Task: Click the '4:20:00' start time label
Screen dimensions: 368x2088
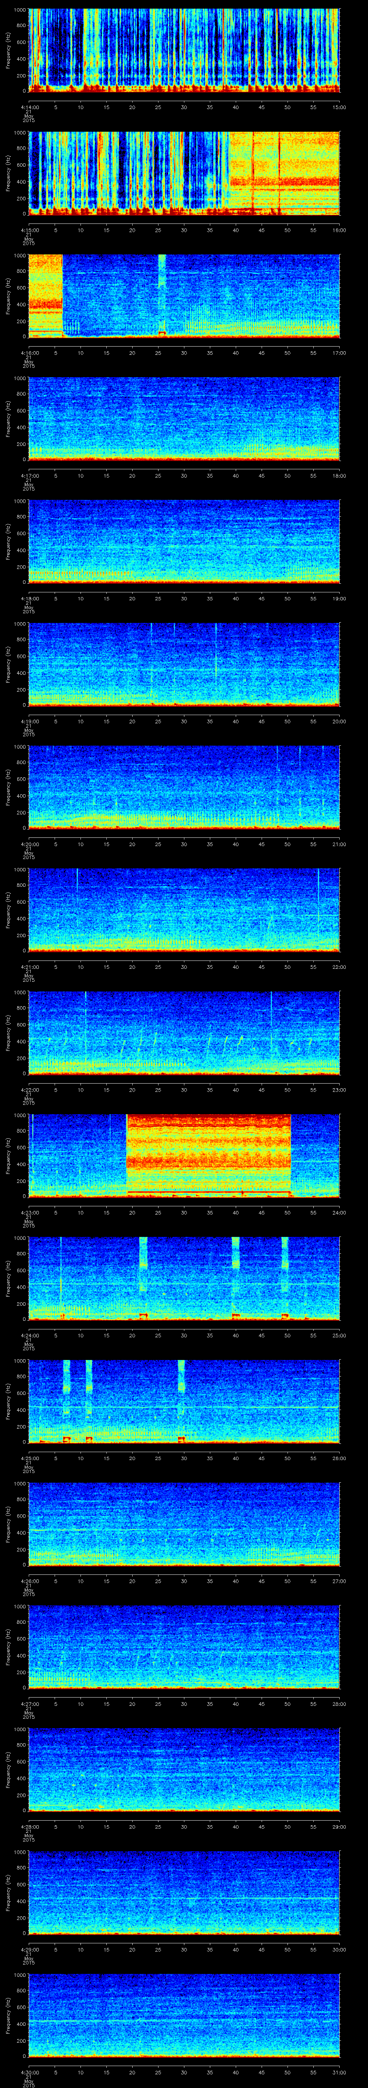Action: coord(29,844)
